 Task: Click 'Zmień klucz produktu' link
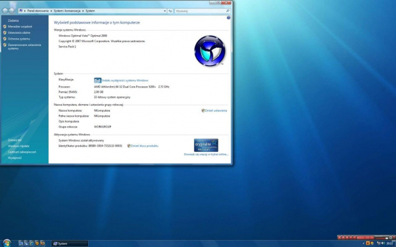point(144,146)
